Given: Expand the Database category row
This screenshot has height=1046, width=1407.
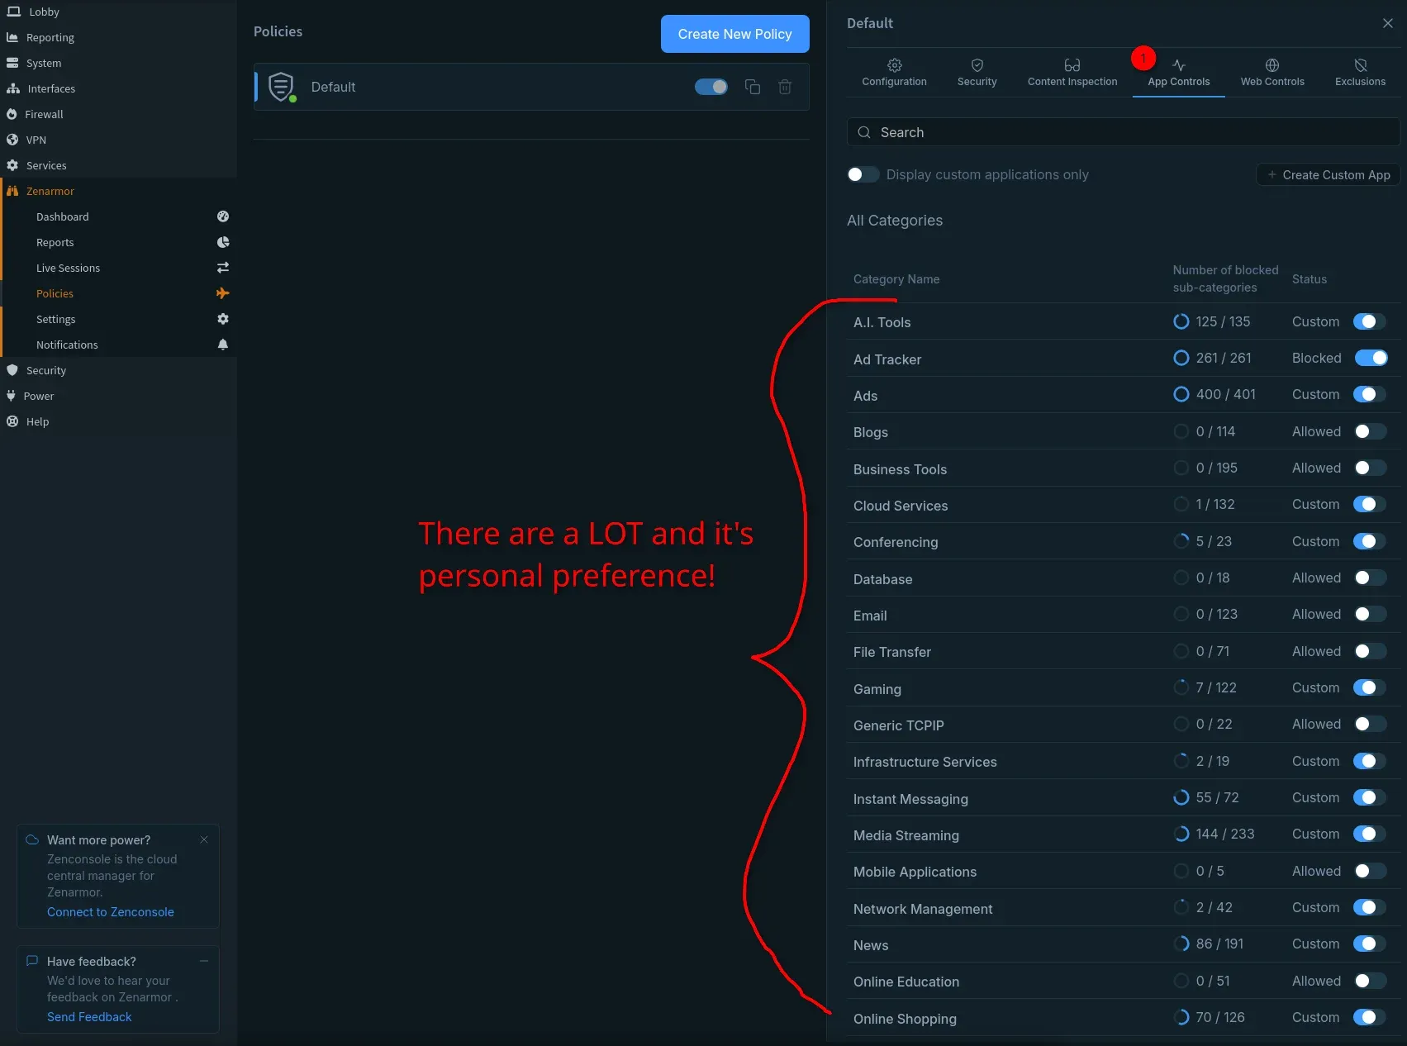Looking at the screenshot, I should point(1124,578).
